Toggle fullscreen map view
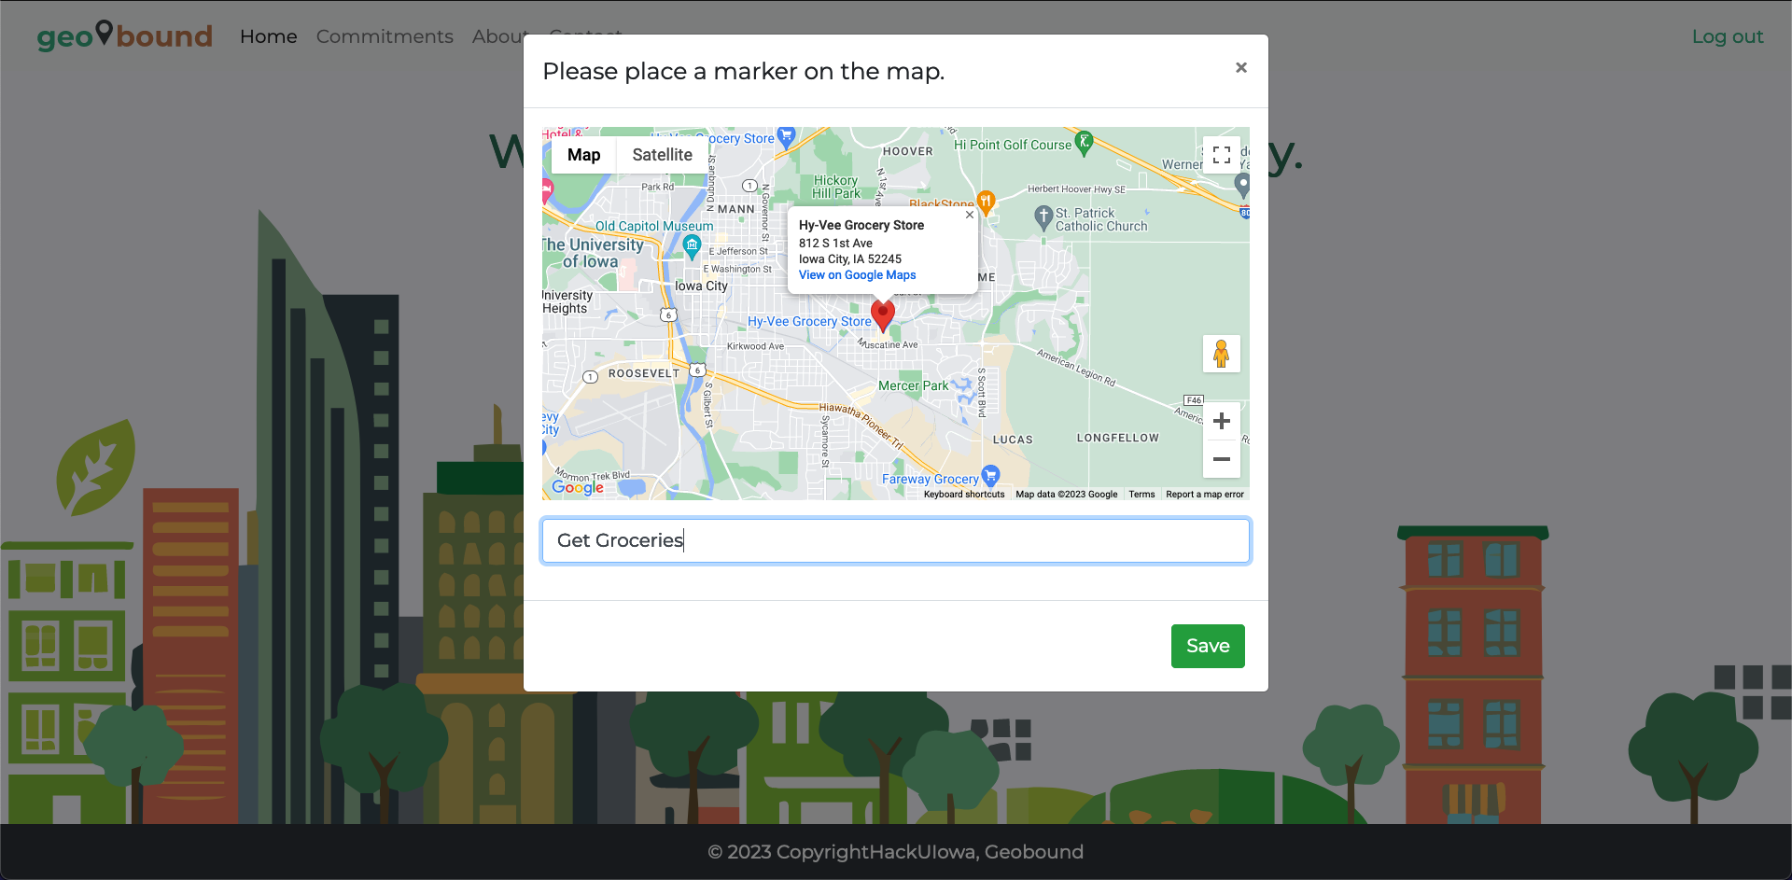The image size is (1792, 880). [1222, 155]
